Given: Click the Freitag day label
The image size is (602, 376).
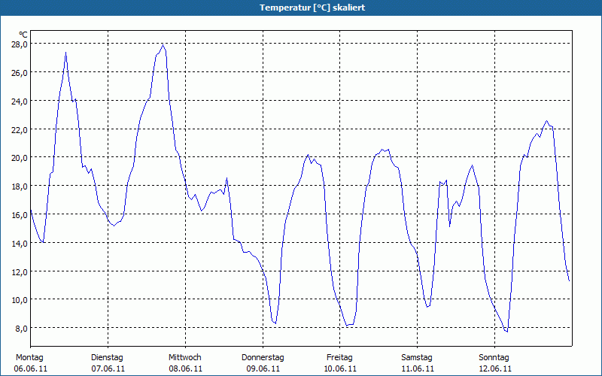Looking at the screenshot, I should click(340, 358).
